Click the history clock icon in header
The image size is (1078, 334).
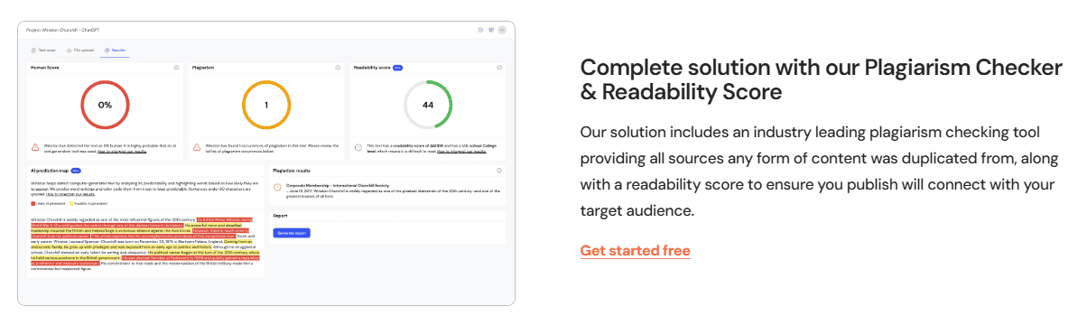pyautogui.click(x=480, y=30)
